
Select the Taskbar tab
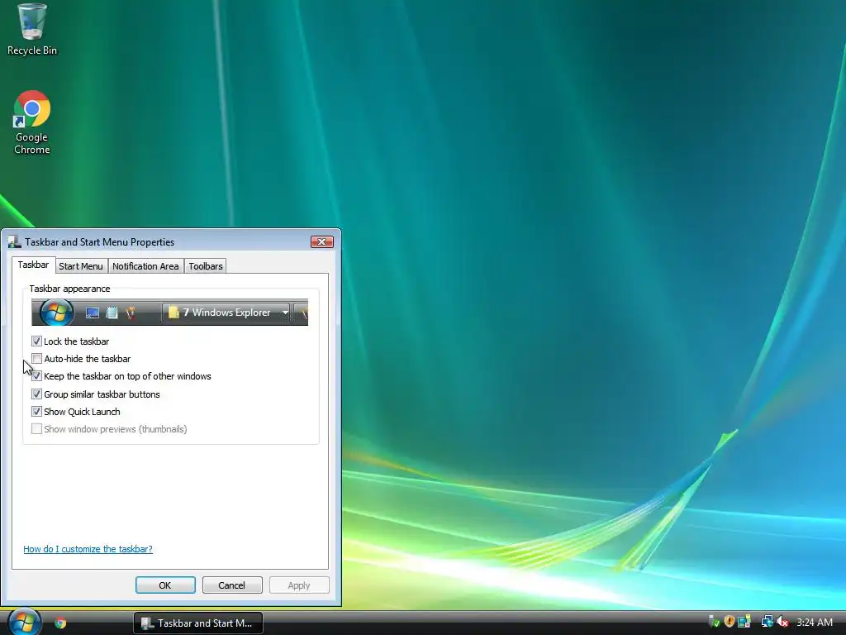pos(33,265)
